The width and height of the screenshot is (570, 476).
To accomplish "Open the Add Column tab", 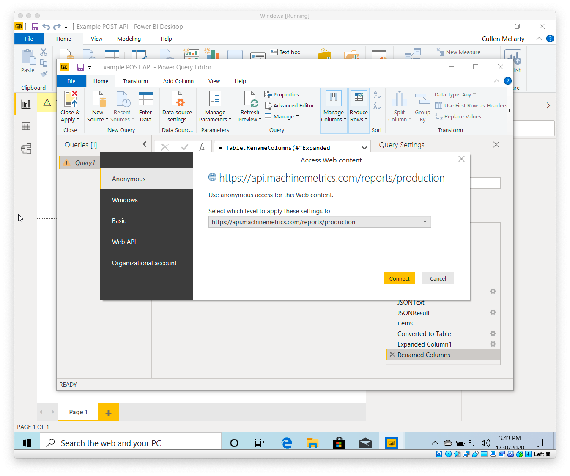I will tap(178, 81).
